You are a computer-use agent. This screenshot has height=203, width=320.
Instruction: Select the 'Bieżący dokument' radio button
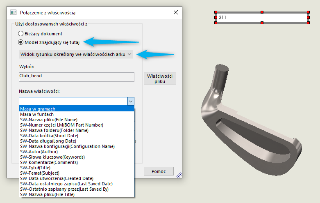coord(21,34)
